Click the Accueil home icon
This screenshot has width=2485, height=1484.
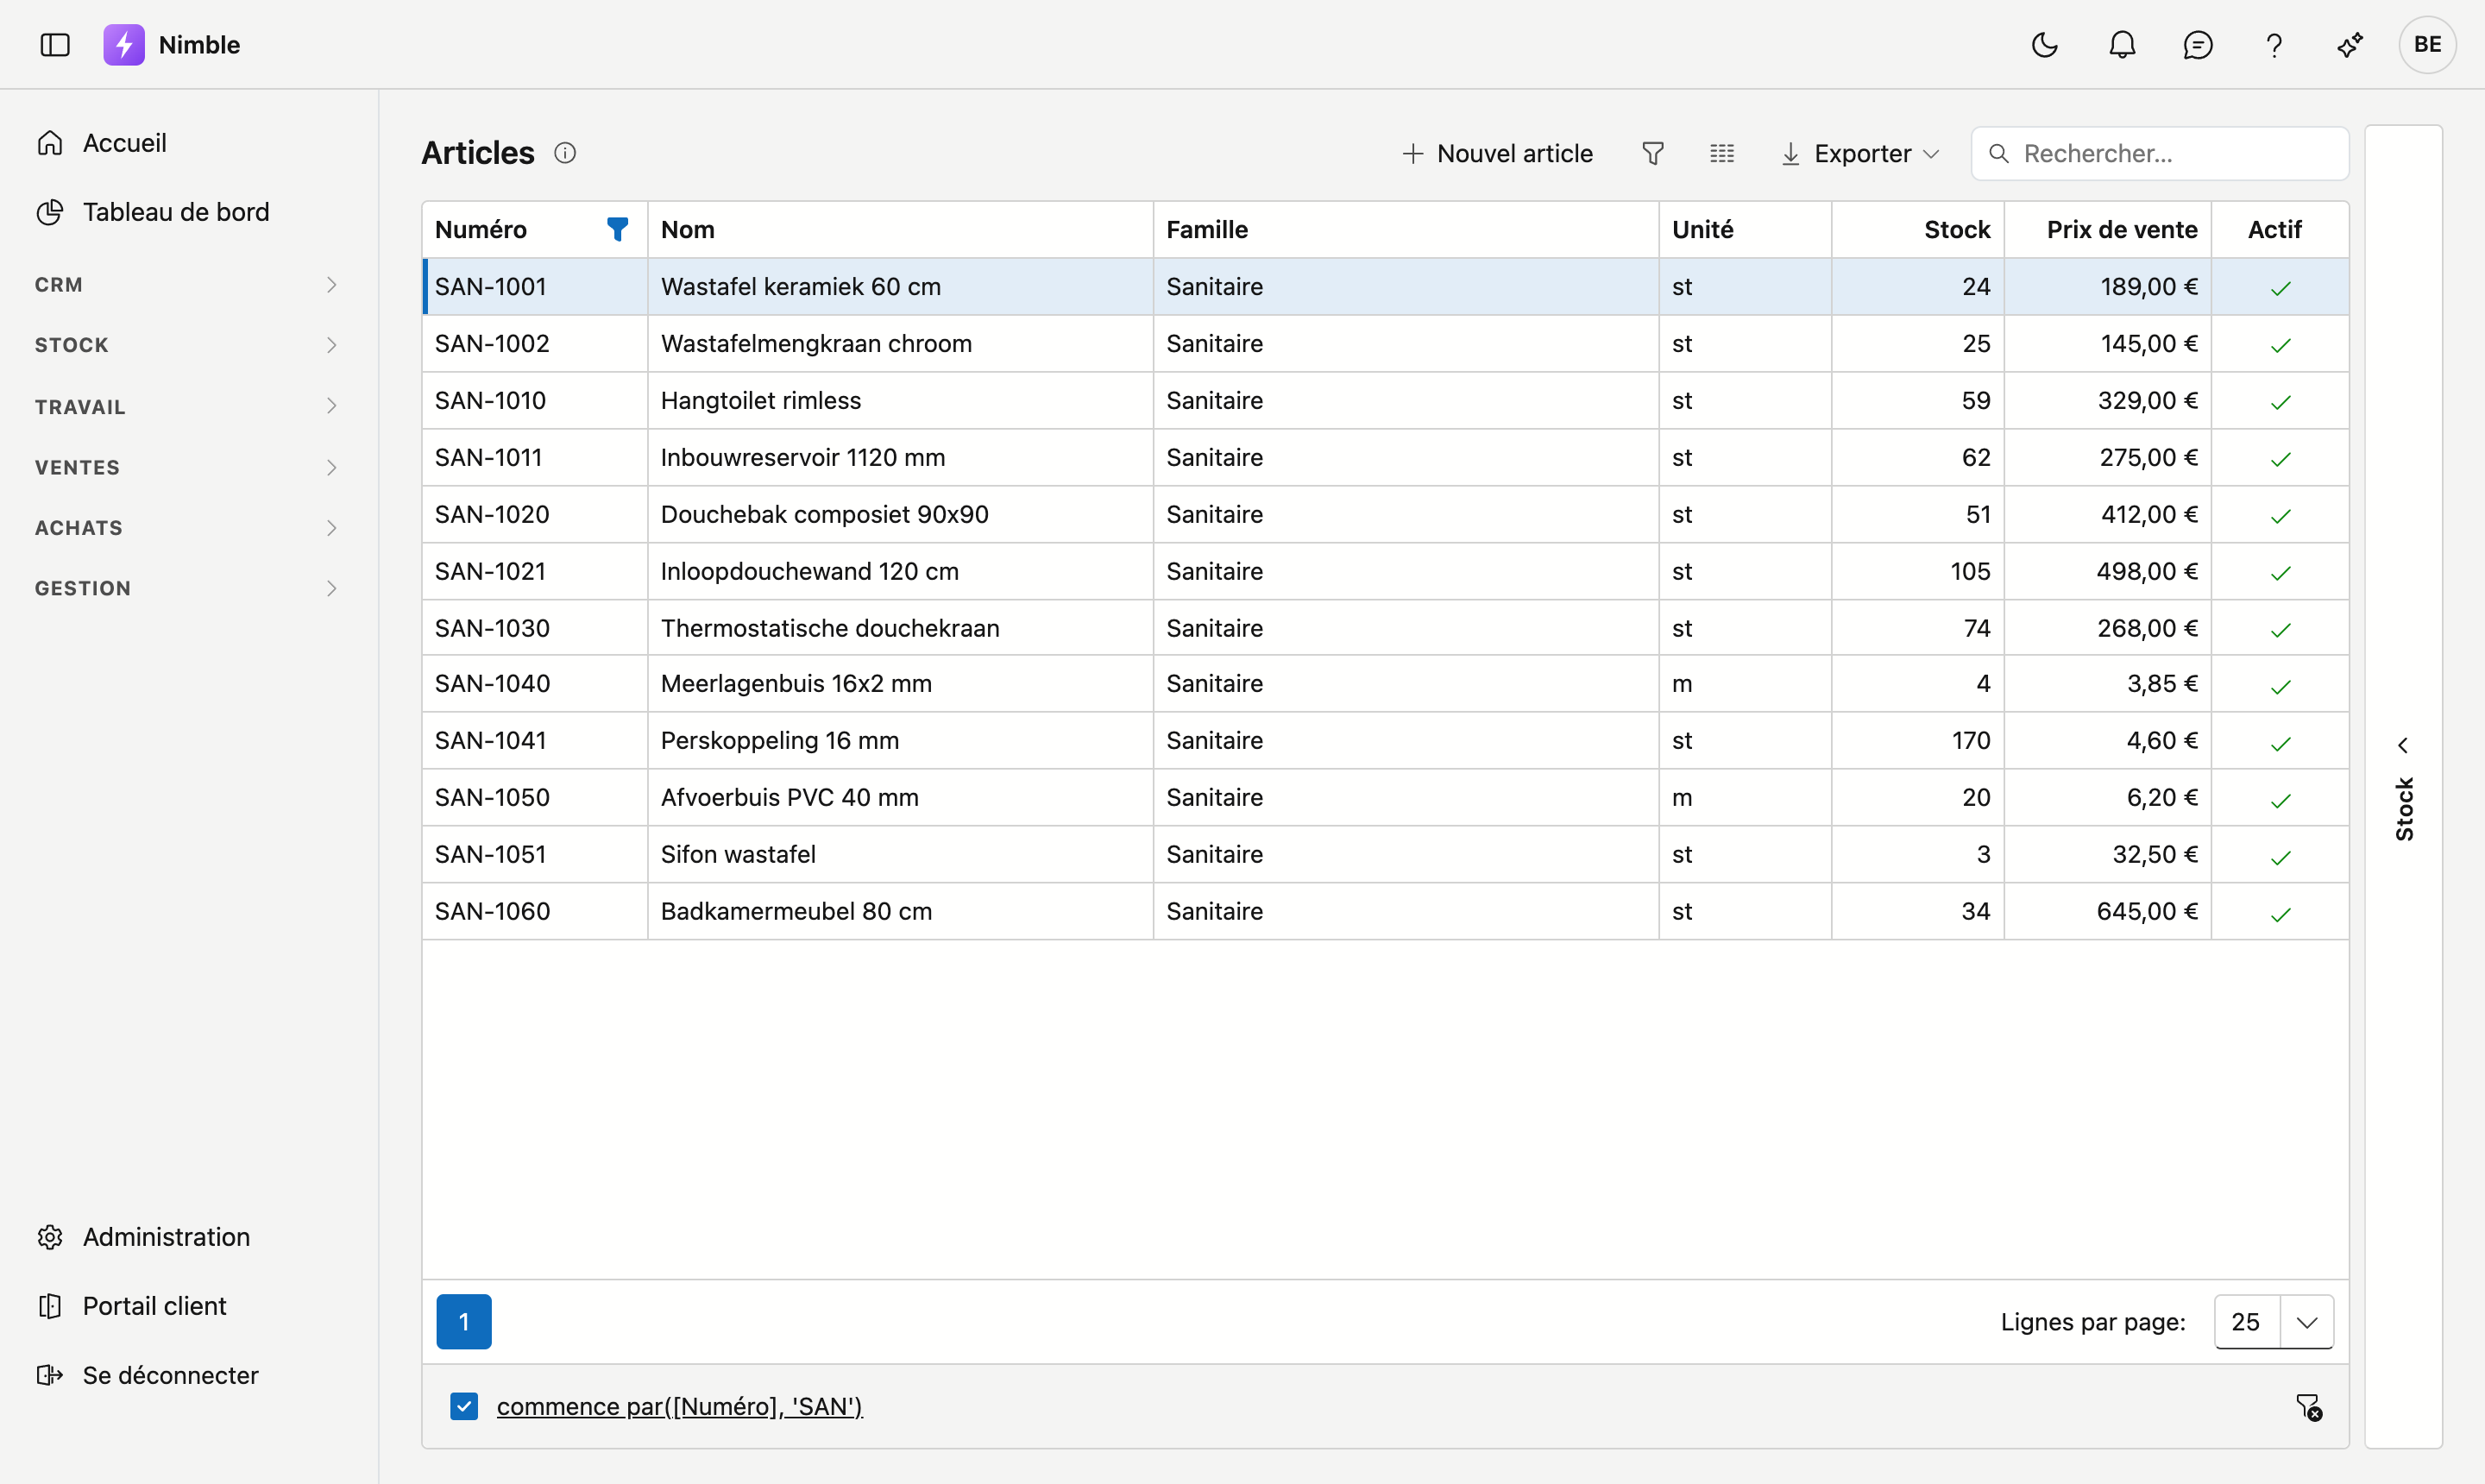[50, 143]
